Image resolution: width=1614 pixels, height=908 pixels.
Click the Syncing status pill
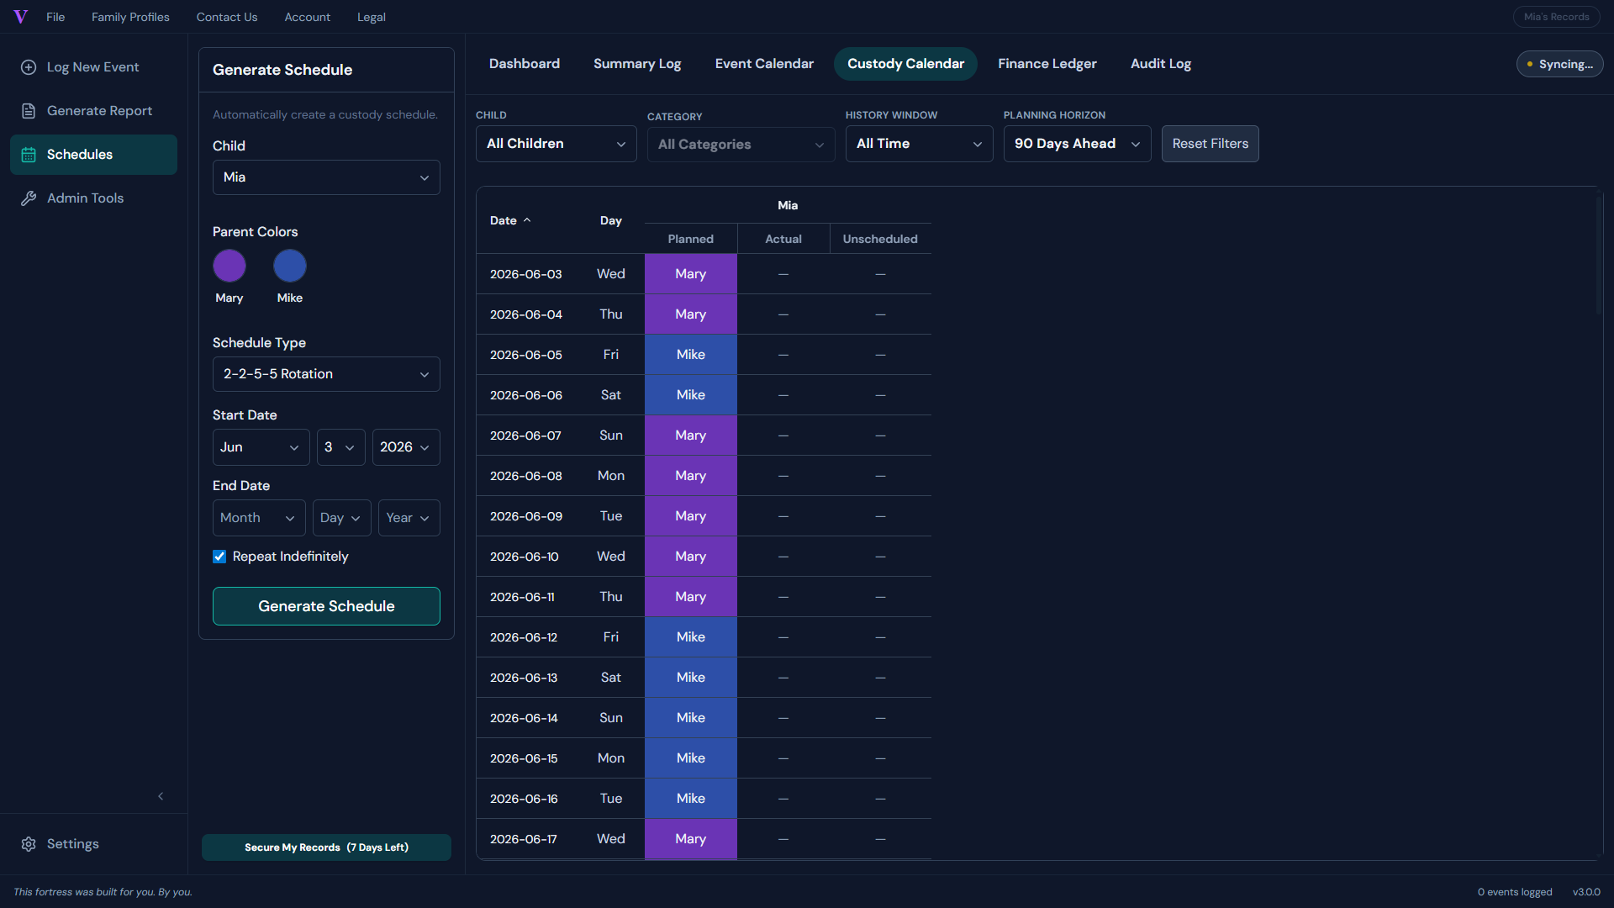pyautogui.click(x=1559, y=64)
